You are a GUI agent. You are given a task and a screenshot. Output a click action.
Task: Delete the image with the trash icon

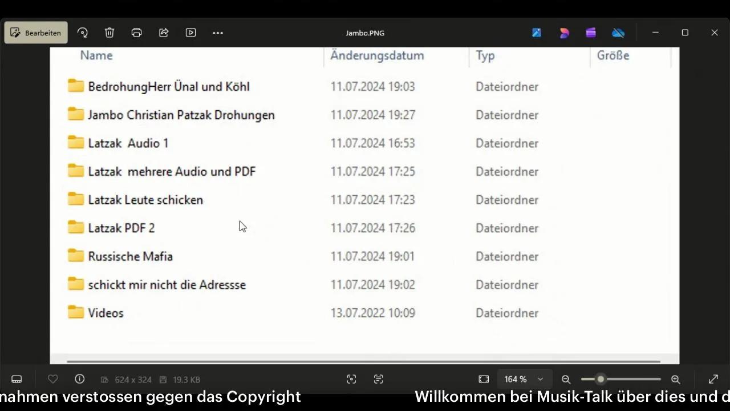click(109, 33)
